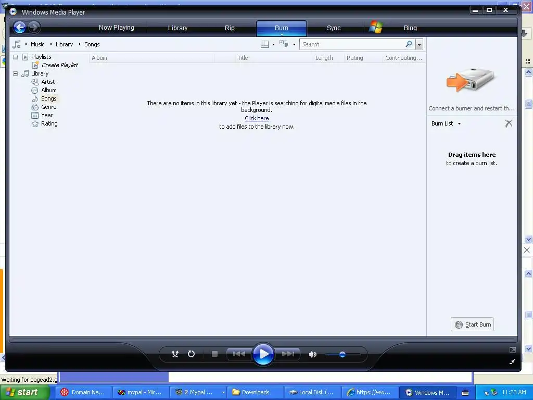Click the system tray clock 11:23 AM

click(x=514, y=392)
